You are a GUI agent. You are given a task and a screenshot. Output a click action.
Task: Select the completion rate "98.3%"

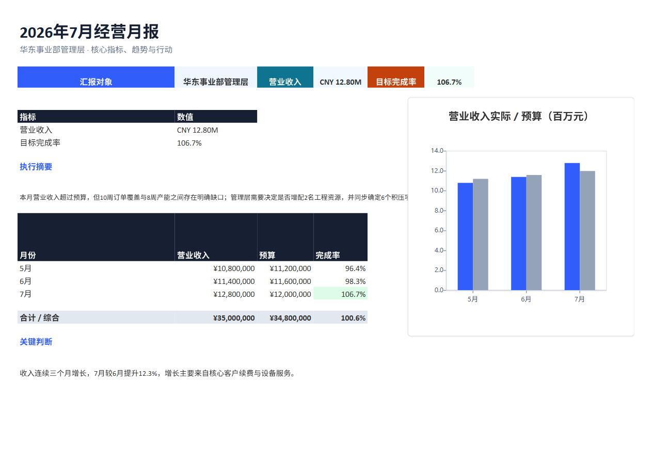[341, 281]
